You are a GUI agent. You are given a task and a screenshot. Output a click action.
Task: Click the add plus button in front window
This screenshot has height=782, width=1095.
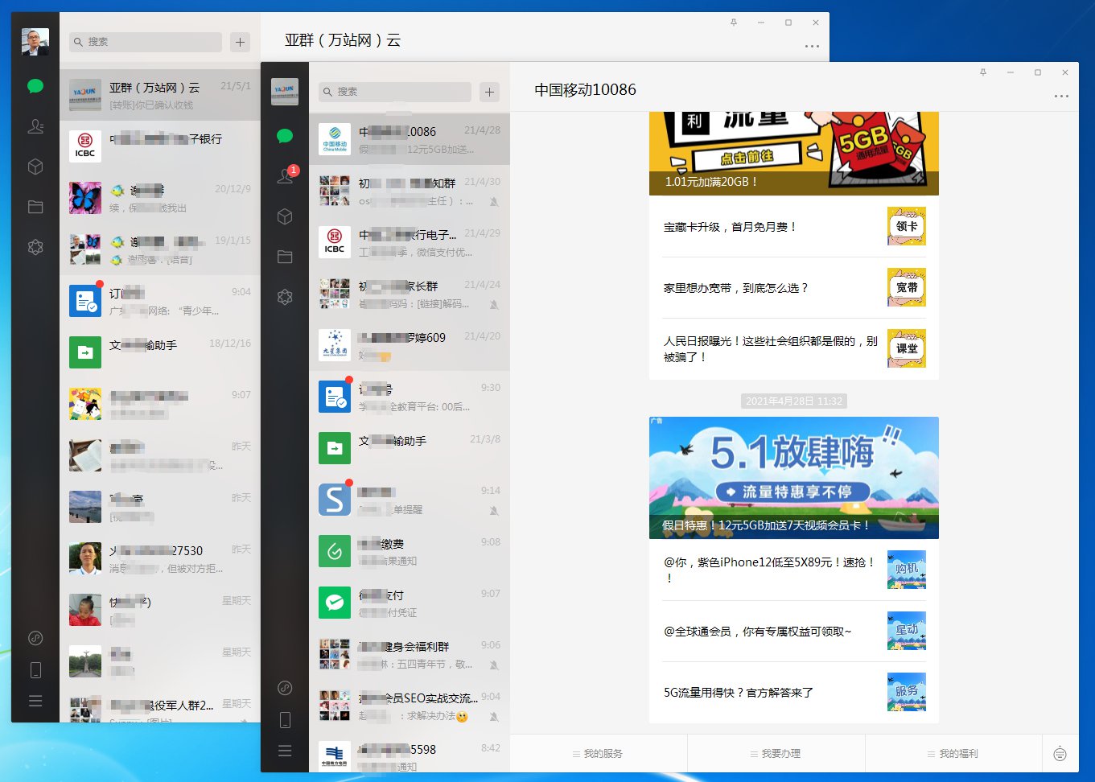(x=489, y=92)
